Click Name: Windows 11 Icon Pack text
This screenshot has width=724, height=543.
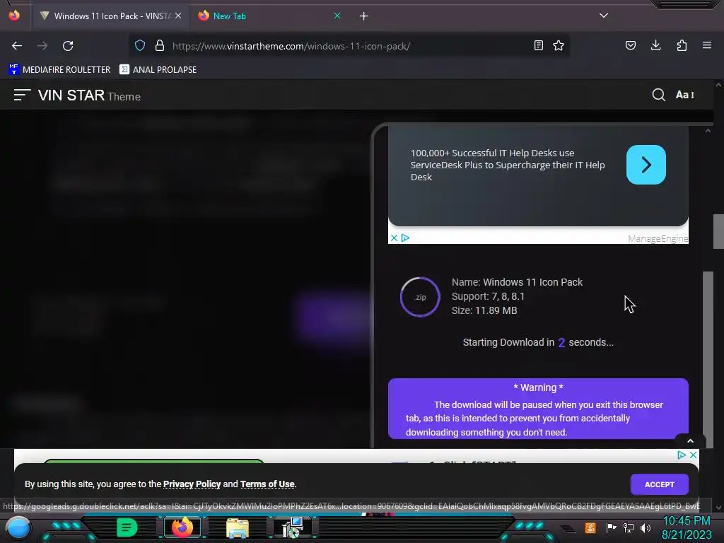click(517, 282)
